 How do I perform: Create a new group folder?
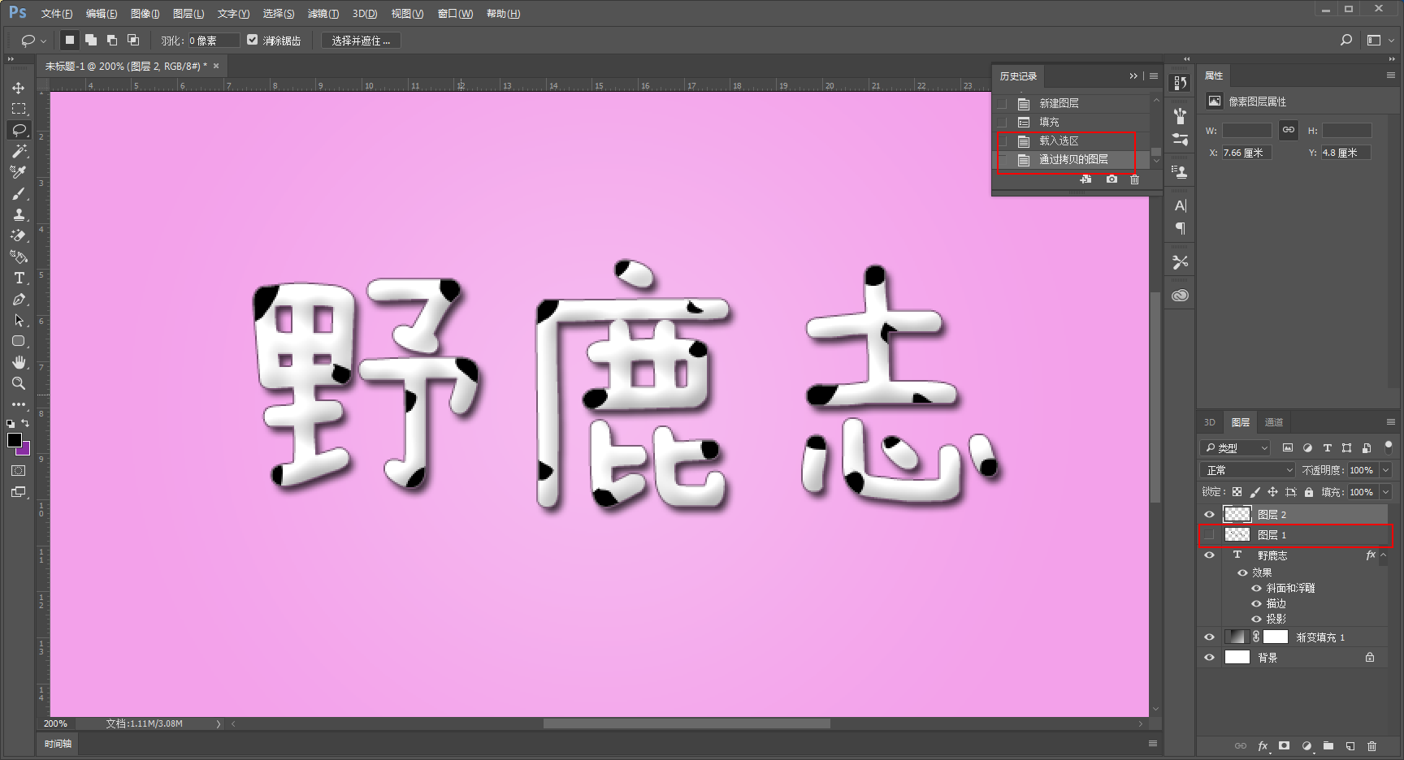[1328, 745]
